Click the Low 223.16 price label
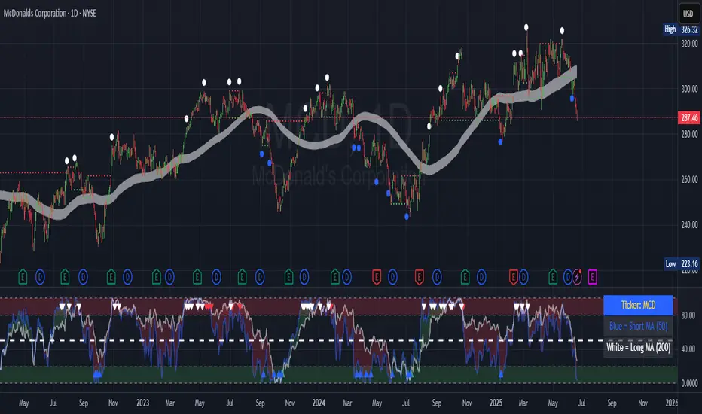 click(681, 263)
